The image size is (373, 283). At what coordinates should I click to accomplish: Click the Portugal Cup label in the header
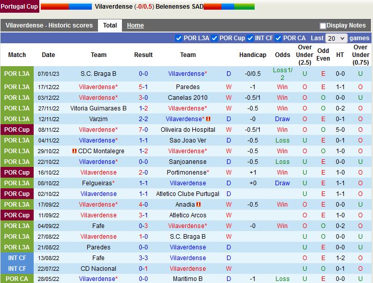(x=18, y=7)
